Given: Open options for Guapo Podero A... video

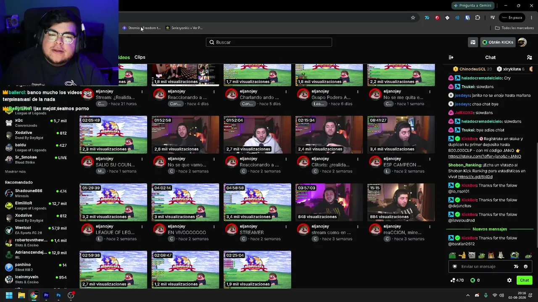Looking at the screenshot, I should point(358,91).
